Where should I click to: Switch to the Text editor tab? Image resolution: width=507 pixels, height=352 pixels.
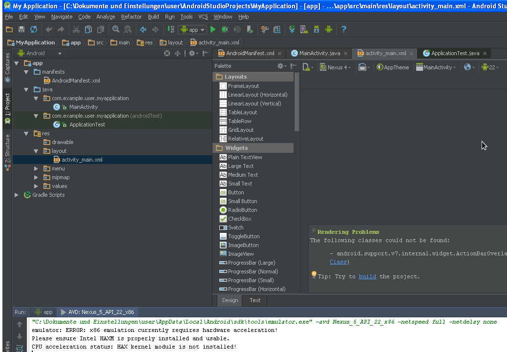pyautogui.click(x=255, y=300)
